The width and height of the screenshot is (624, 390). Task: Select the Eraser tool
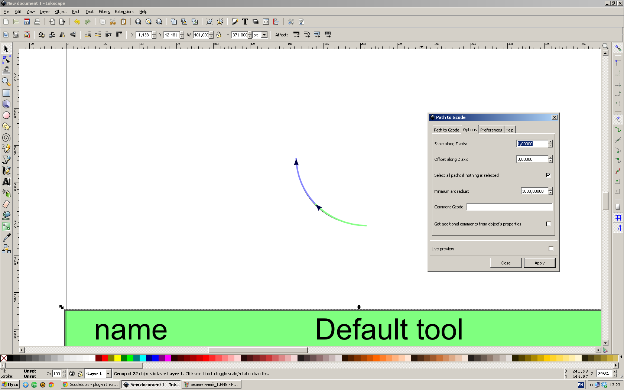(6, 204)
